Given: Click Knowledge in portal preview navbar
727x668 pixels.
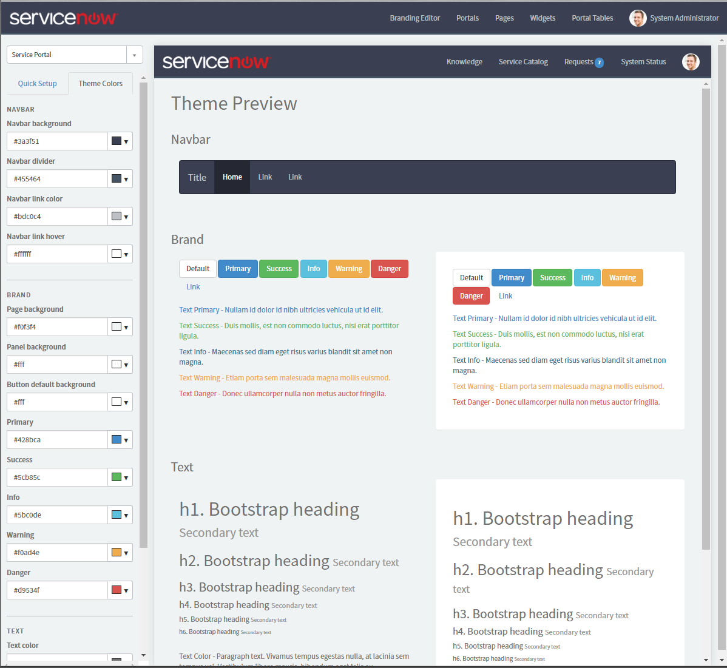Looking at the screenshot, I should click(x=464, y=62).
